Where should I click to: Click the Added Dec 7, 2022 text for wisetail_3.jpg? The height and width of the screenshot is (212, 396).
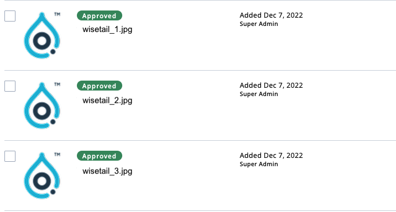(271, 156)
